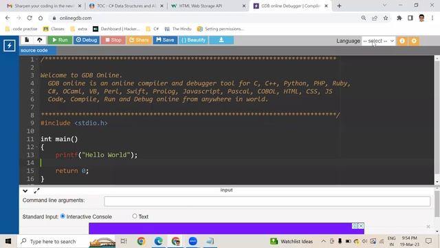The width and height of the screenshot is (440, 248).
Task: Go back in browser history
Action: click(8, 18)
